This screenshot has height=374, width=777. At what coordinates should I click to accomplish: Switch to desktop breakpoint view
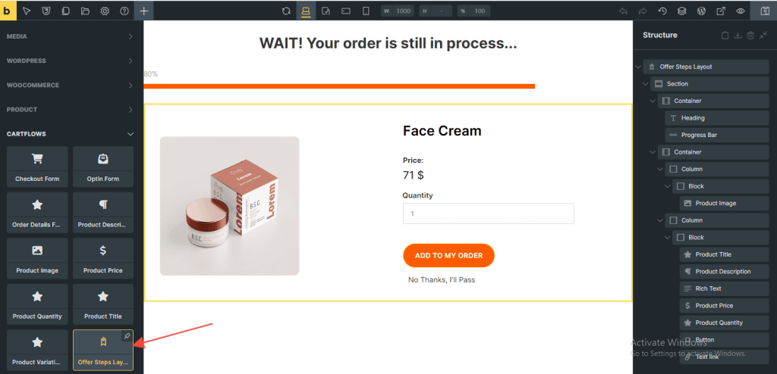click(306, 11)
